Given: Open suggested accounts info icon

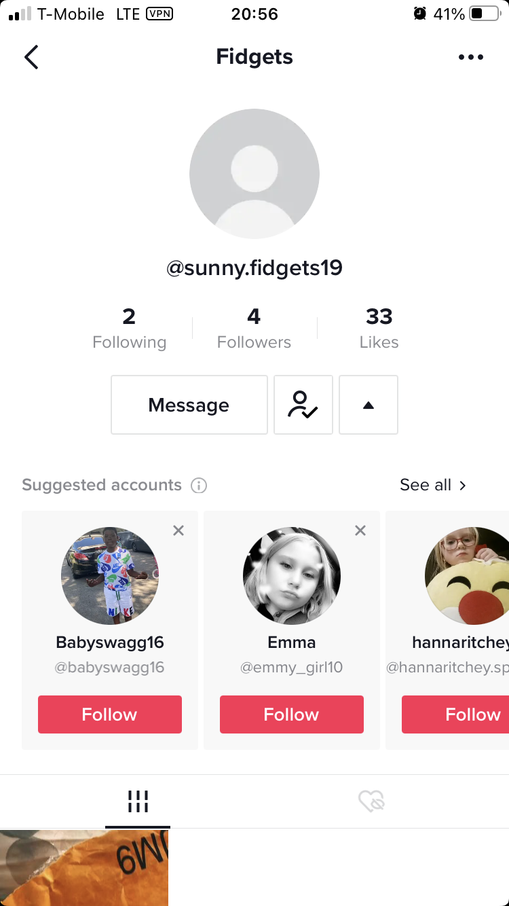Looking at the screenshot, I should 199,485.
